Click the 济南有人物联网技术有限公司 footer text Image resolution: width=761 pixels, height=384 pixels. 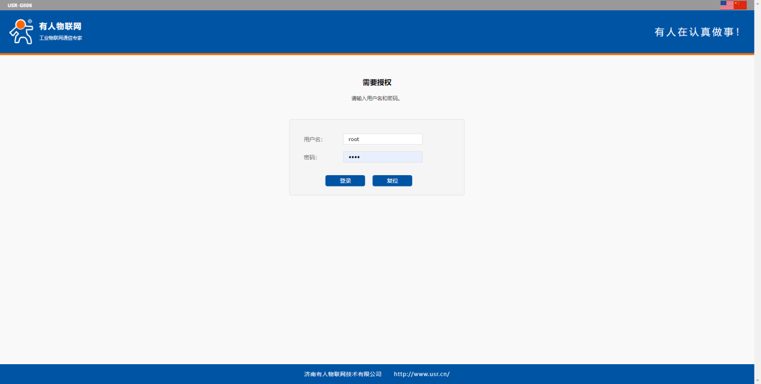342,374
